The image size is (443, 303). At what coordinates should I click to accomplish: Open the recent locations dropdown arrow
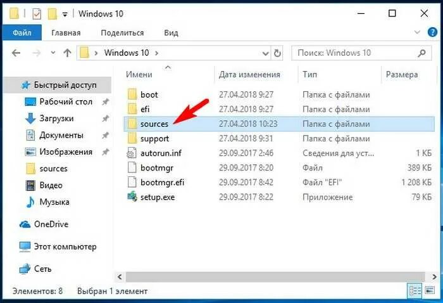(53, 53)
